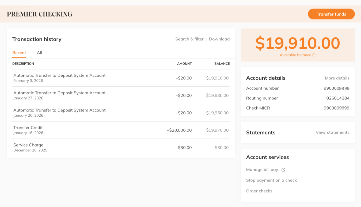Select Stop payment on a check
Viewport: 361px width, 207px height.
(x=271, y=180)
